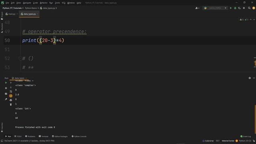Close the data_types.py editor tab

point(38,14)
